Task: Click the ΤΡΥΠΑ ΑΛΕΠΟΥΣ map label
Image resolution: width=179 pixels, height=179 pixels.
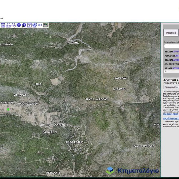Action: 97,100
